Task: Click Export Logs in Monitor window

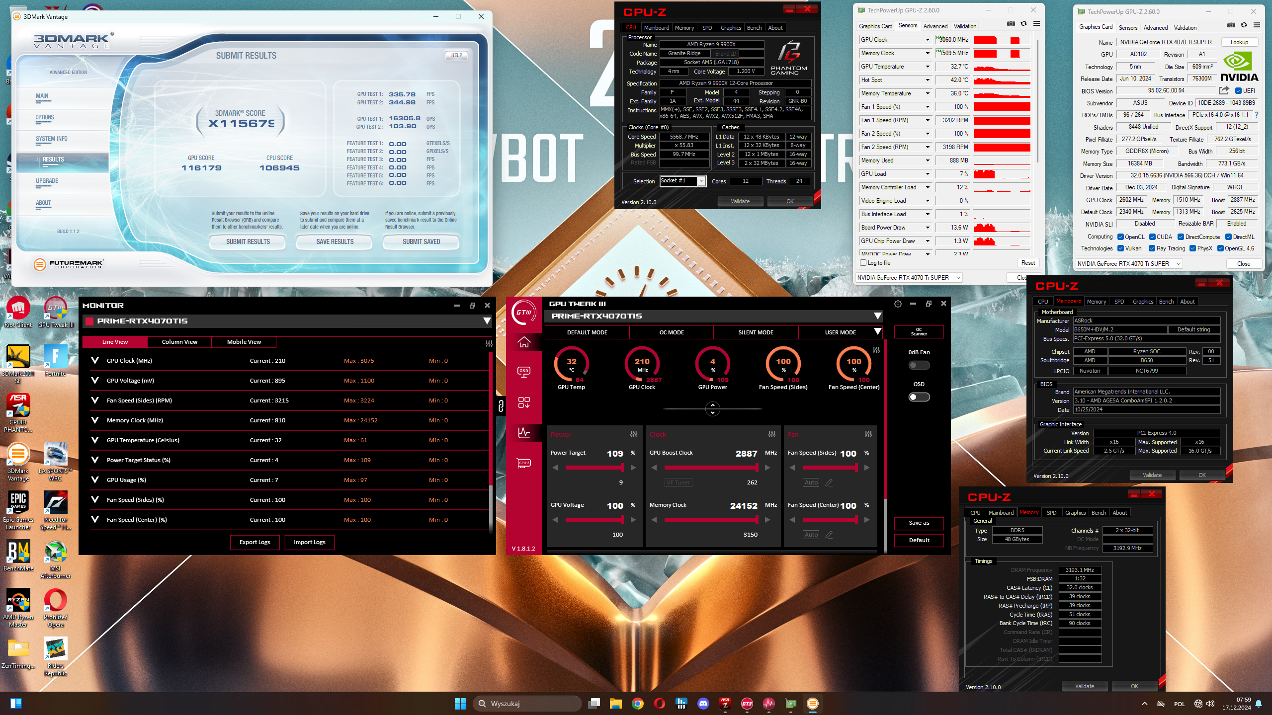Action: (255, 542)
